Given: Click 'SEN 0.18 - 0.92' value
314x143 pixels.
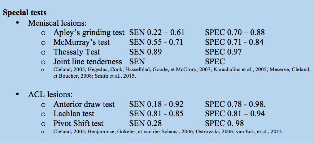Looking at the screenshot, I should point(156,104).
